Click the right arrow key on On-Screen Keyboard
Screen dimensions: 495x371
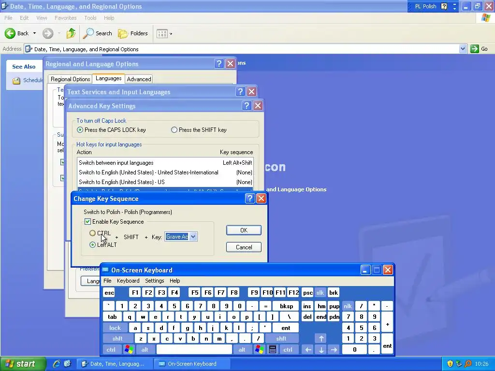click(334, 350)
